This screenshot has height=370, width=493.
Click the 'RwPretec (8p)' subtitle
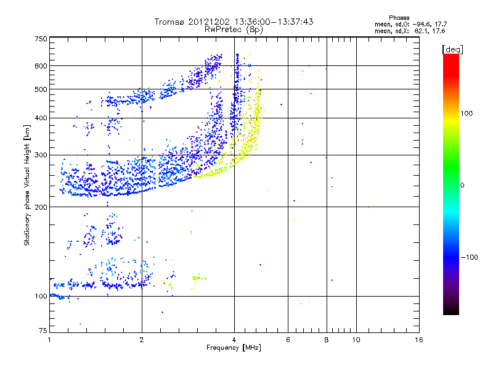coord(234,30)
